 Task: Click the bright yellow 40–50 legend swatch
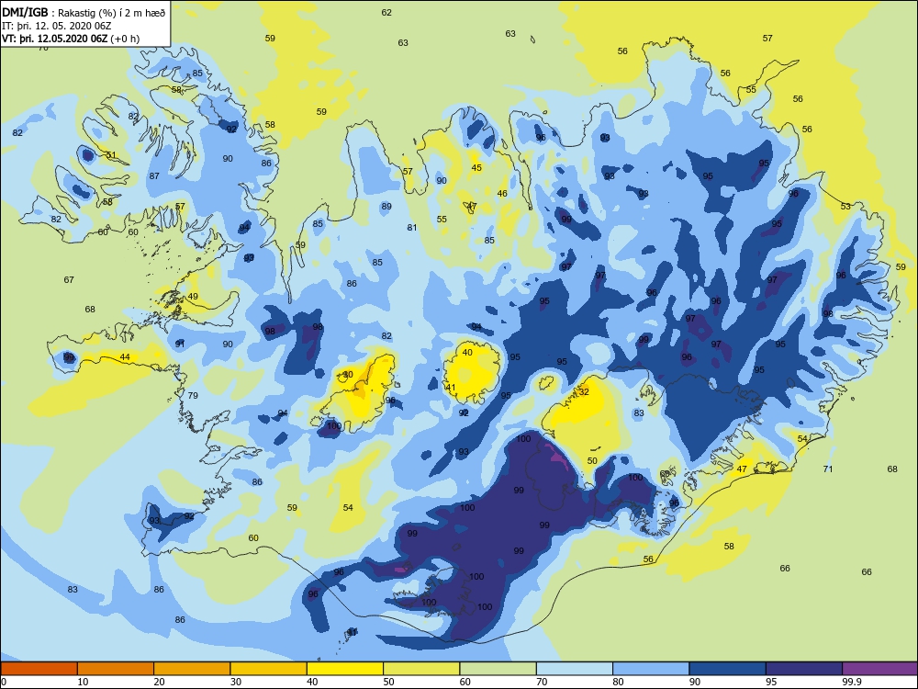pos(345,669)
